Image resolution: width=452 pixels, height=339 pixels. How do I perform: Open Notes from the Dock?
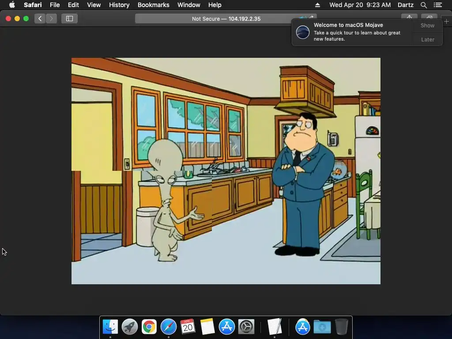[x=207, y=327]
